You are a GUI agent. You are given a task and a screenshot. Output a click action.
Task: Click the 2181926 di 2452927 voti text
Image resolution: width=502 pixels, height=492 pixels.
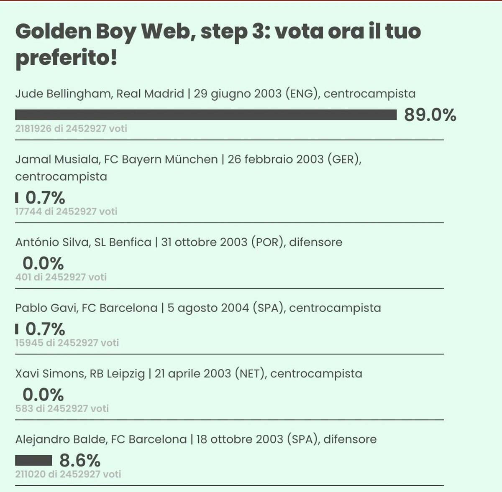tap(71, 129)
